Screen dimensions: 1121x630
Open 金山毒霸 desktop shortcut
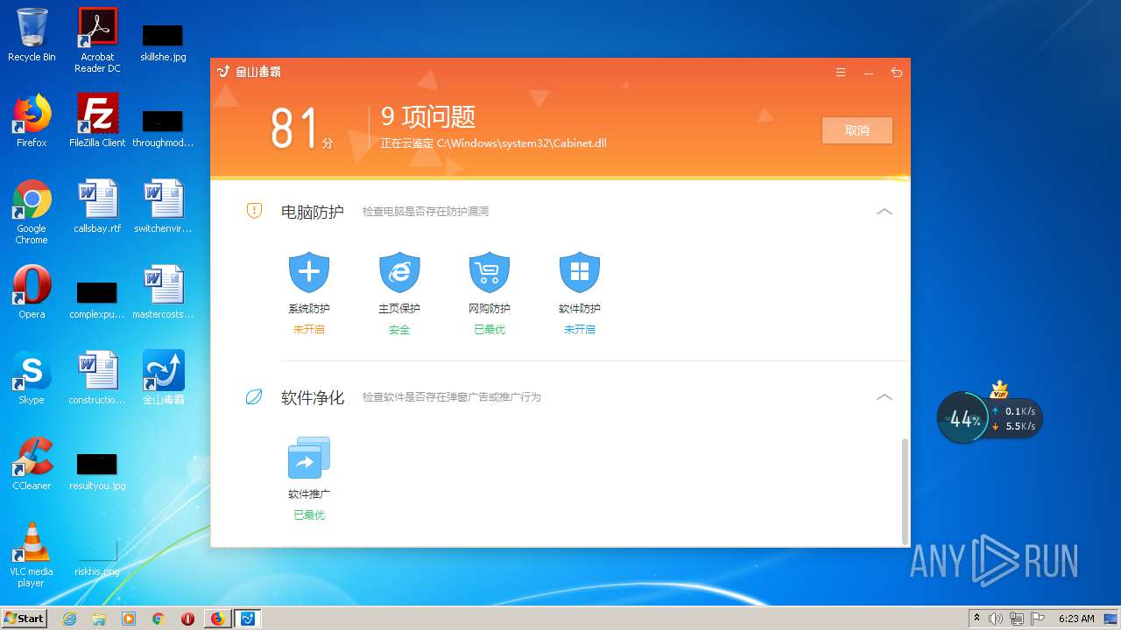164,378
